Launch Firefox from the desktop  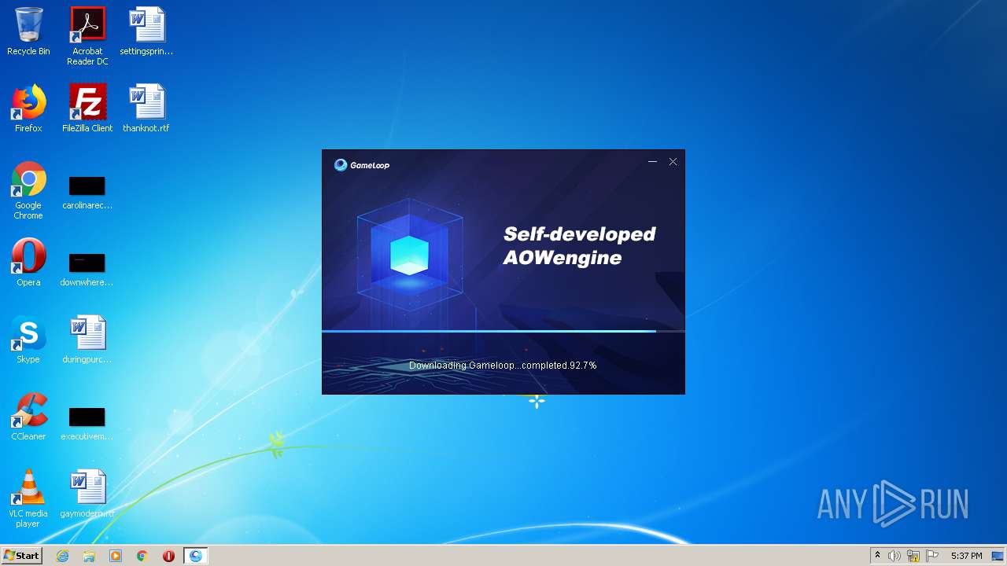28,108
